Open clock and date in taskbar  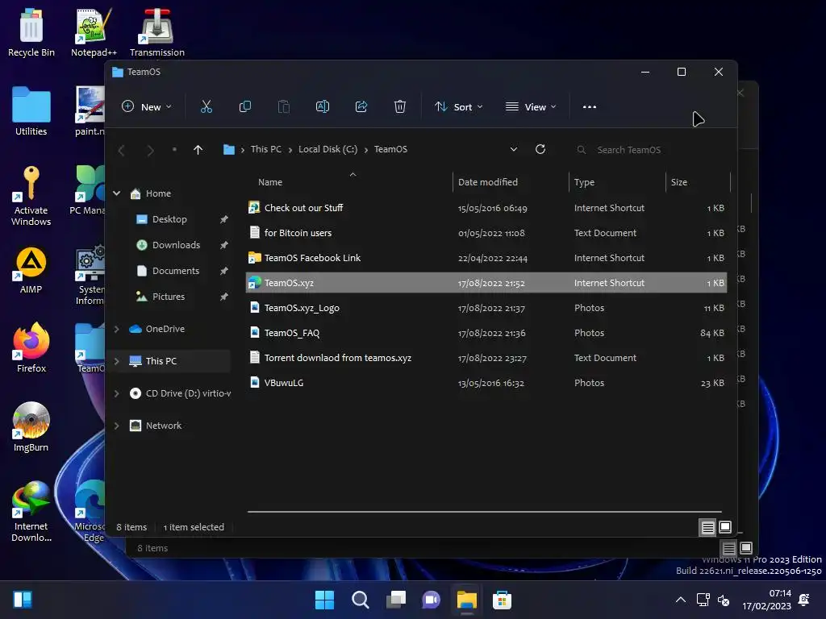click(x=766, y=600)
